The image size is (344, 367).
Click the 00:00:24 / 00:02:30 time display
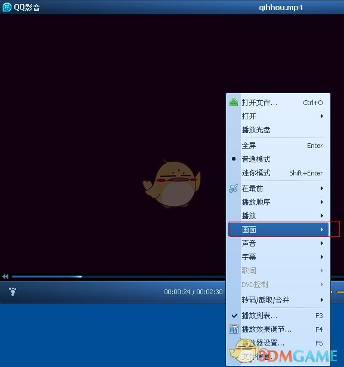click(193, 292)
